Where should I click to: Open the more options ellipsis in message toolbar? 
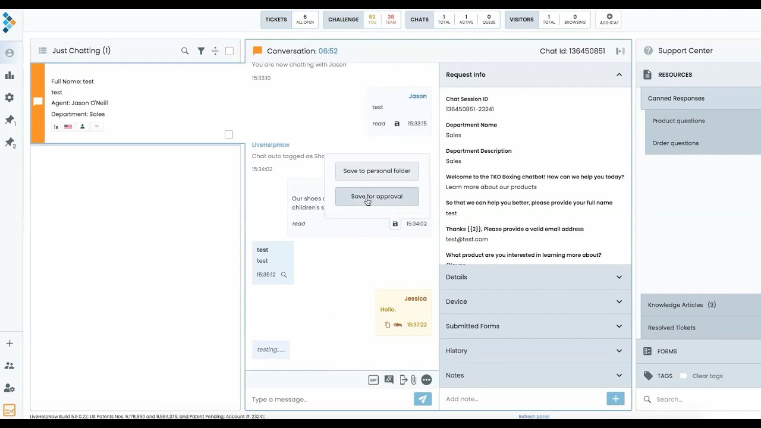426,380
